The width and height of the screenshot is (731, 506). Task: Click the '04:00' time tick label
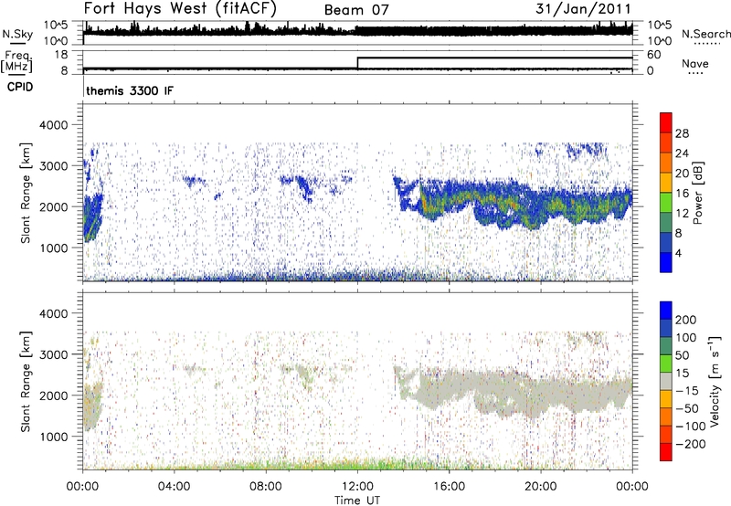coord(175,487)
